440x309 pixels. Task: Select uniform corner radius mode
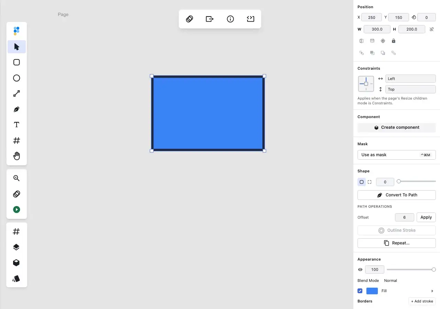tap(362, 182)
